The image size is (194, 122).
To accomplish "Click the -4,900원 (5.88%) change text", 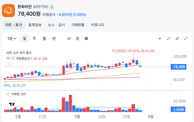I will coord(71,15).
